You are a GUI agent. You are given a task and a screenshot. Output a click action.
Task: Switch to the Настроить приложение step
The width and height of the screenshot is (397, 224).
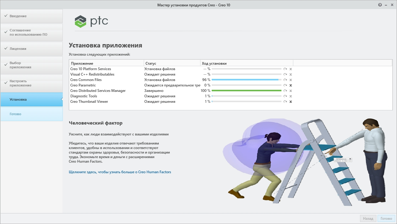[x=31, y=83]
